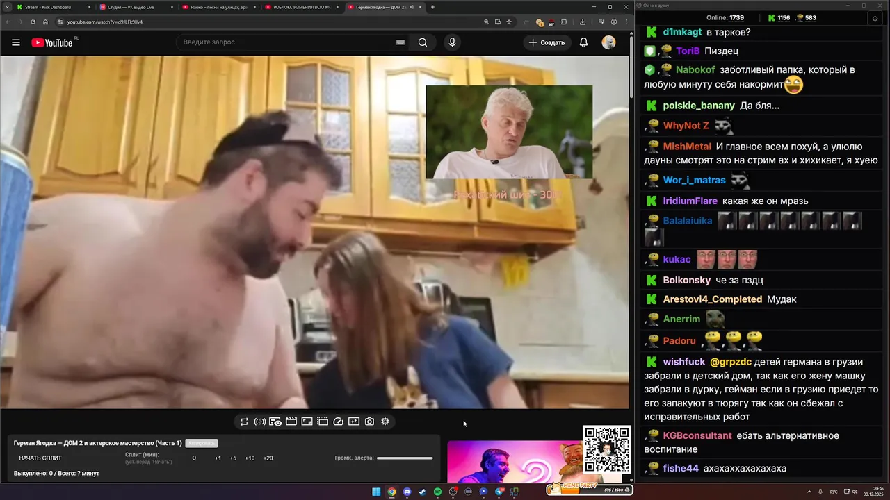This screenshot has width=890, height=500.
Task: Click the add-screen plus icon in player toolbar
Action: coord(354,422)
